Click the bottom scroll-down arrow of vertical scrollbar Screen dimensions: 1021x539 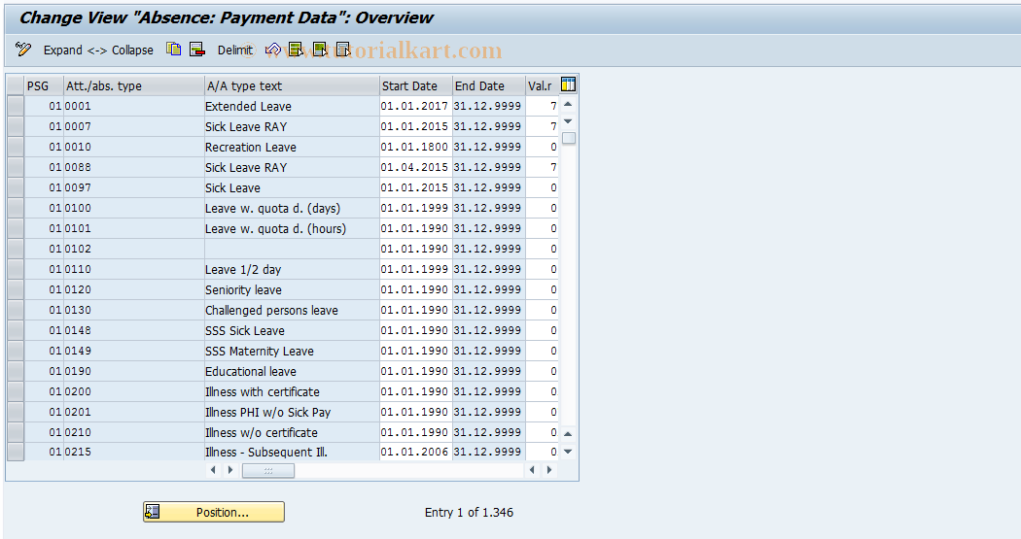pos(568,452)
